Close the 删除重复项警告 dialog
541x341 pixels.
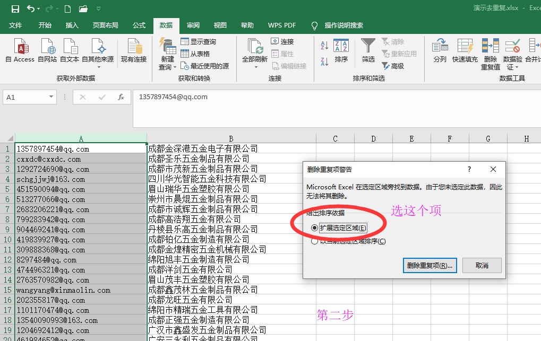coord(493,169)
